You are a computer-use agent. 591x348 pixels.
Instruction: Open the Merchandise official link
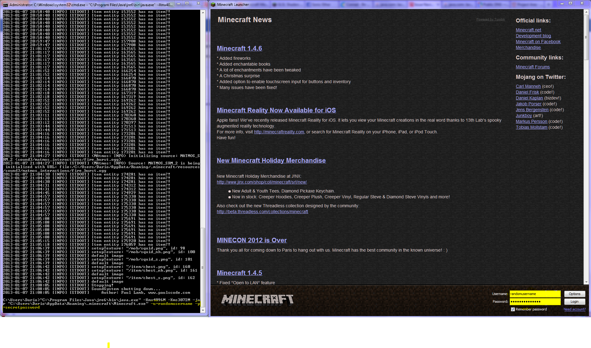coord(528,47)
